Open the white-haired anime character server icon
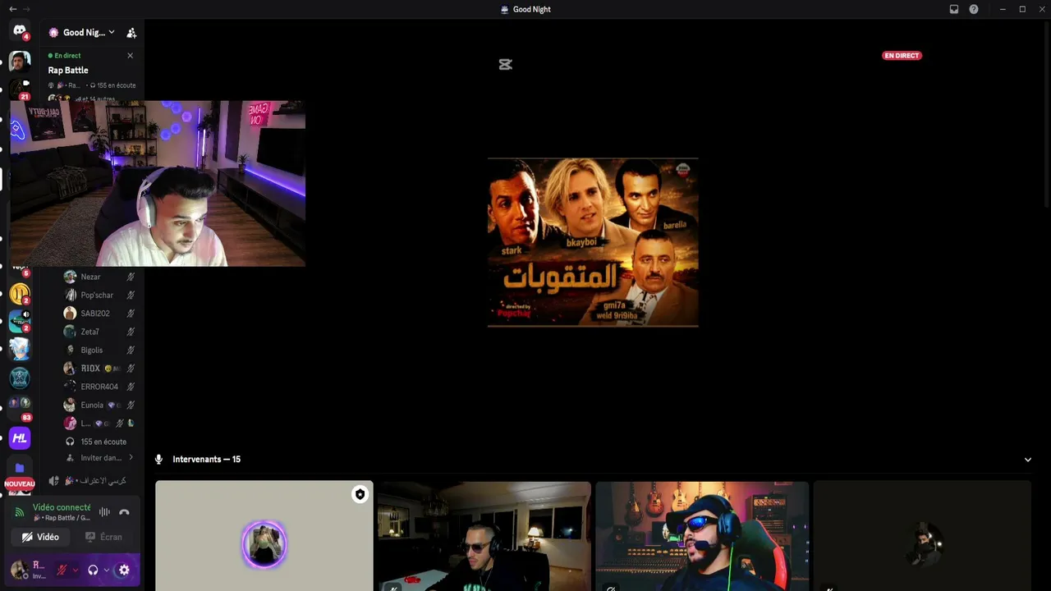Screen dimensions: 1051x591 pyautogui.click(x=20, y=350)
